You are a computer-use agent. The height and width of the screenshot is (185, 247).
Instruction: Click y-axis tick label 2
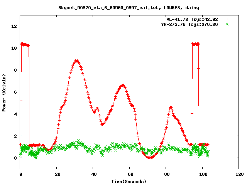pos(15,136)
